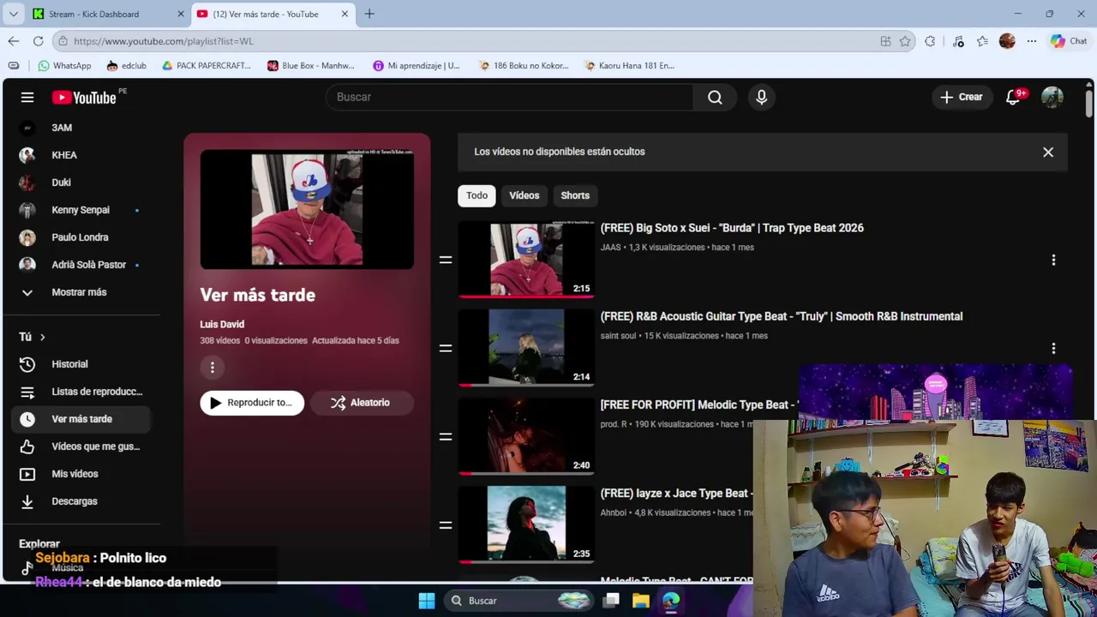The image size is (1097, 617).
Task: Play the Burda video thumbnail
Action: coord(526,260)
